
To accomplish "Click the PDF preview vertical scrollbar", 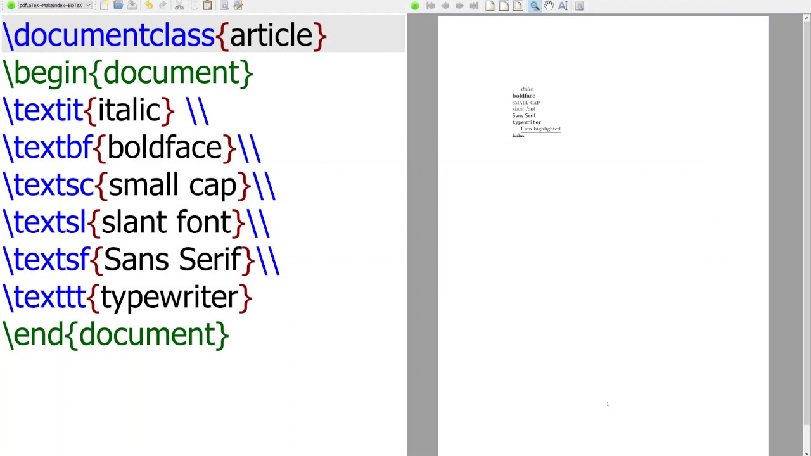I will click(807, 222).
